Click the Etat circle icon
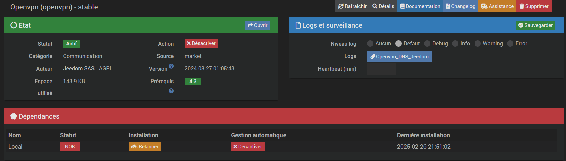The height and width of the screenshot is (161, 566). [x=14, y=25]
